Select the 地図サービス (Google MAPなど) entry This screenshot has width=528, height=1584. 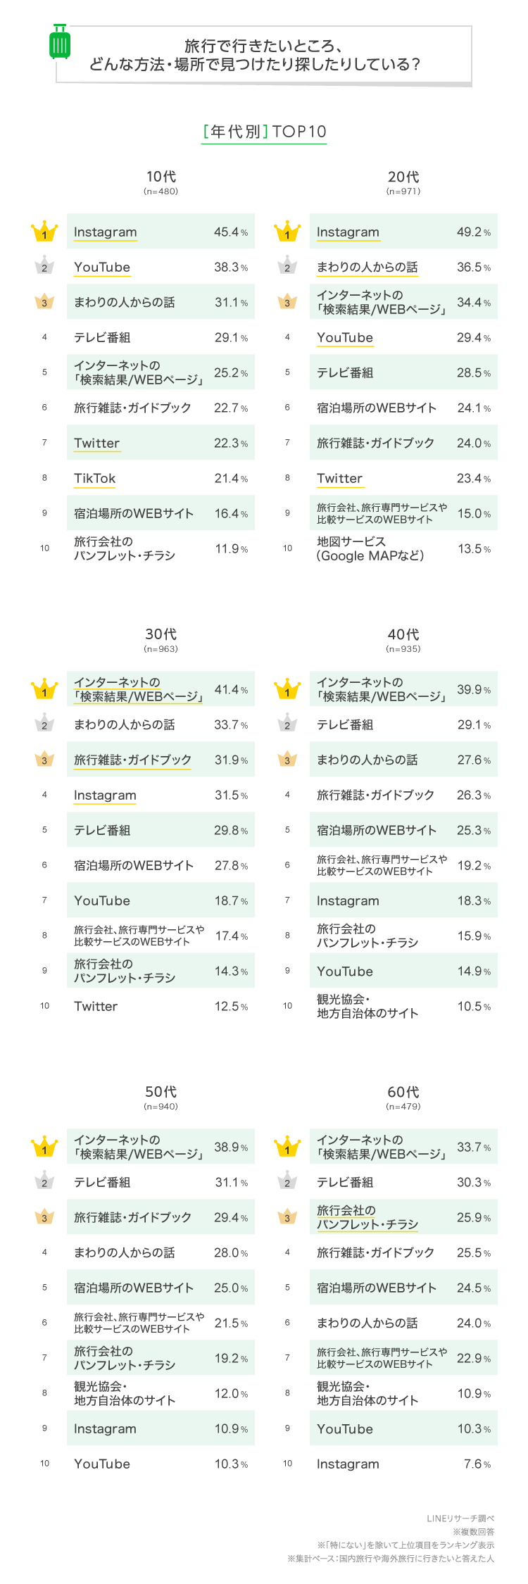point(370,548)
